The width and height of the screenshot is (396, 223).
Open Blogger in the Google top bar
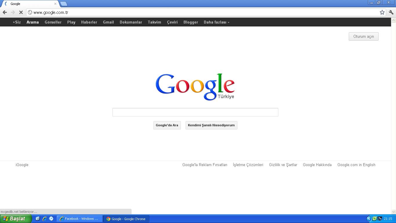[191, 22]
